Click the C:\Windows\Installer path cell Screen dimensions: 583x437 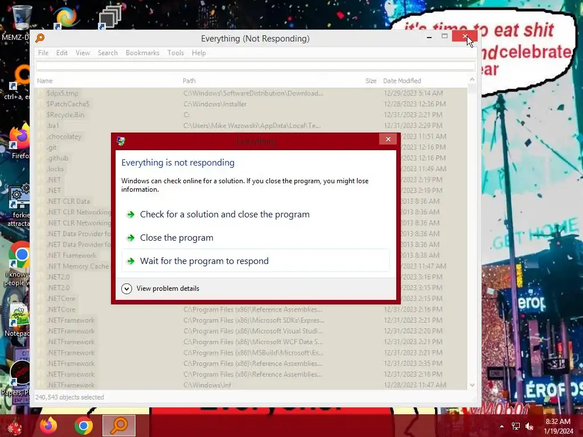click(x=215, y=104)
